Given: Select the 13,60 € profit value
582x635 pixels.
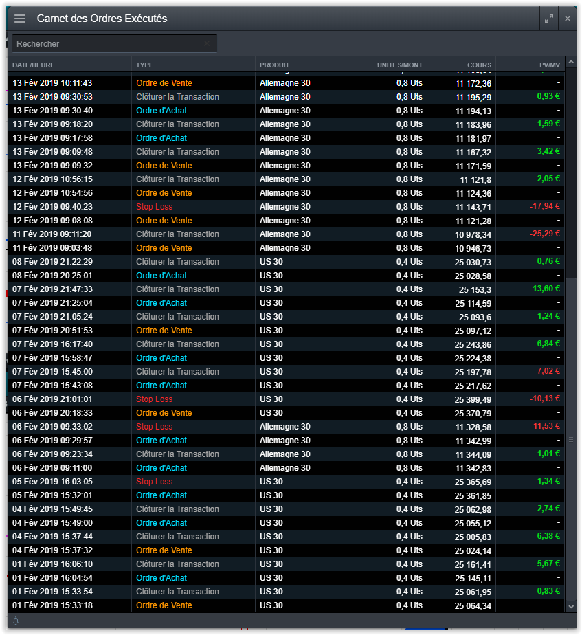Looking at the screenshot, I should click(546, 289).
